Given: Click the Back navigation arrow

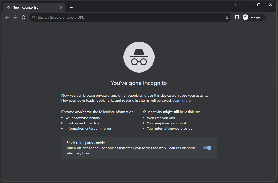Looking at the screenshot, I should tap(7, 17).
